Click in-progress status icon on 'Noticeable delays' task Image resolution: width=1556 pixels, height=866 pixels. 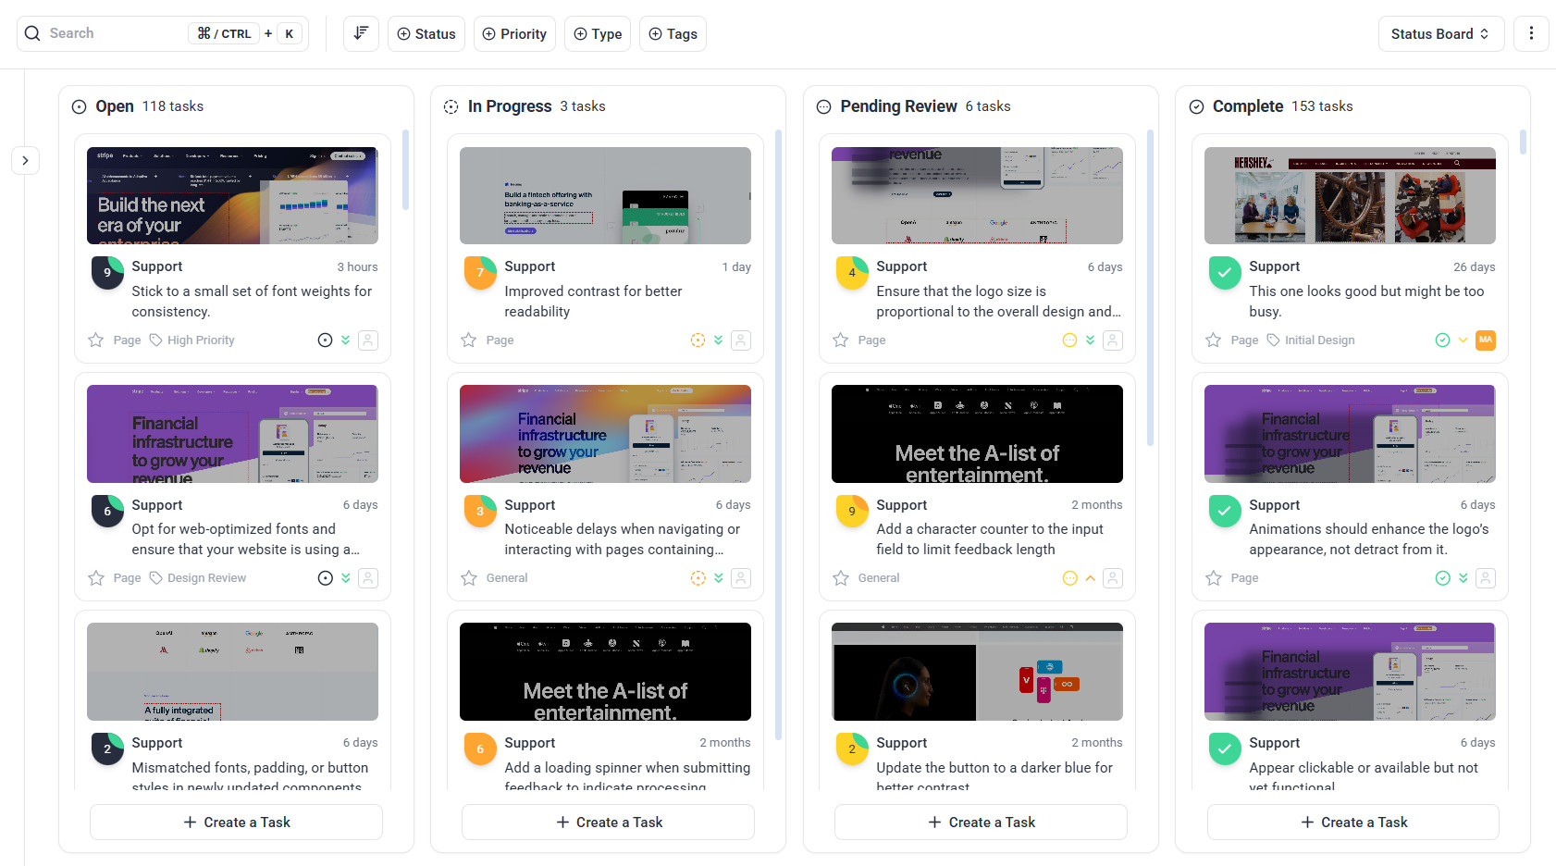(x=698, y=578)
